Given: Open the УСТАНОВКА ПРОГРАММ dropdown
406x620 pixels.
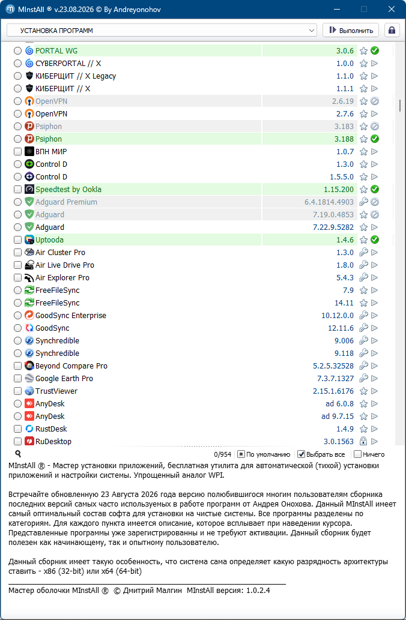Looking at the screenshot, I should [162, 31].
